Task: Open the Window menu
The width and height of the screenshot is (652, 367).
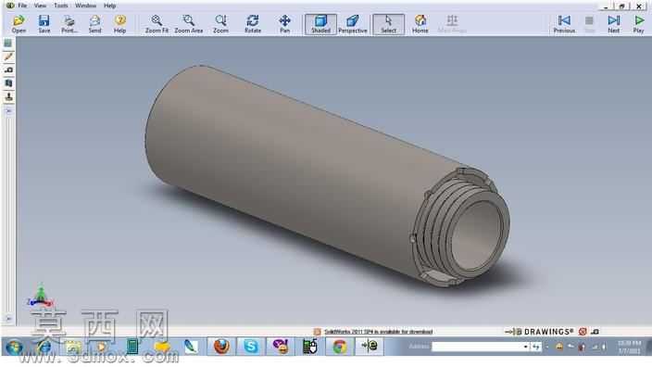Action: click(x=85, y=6)
